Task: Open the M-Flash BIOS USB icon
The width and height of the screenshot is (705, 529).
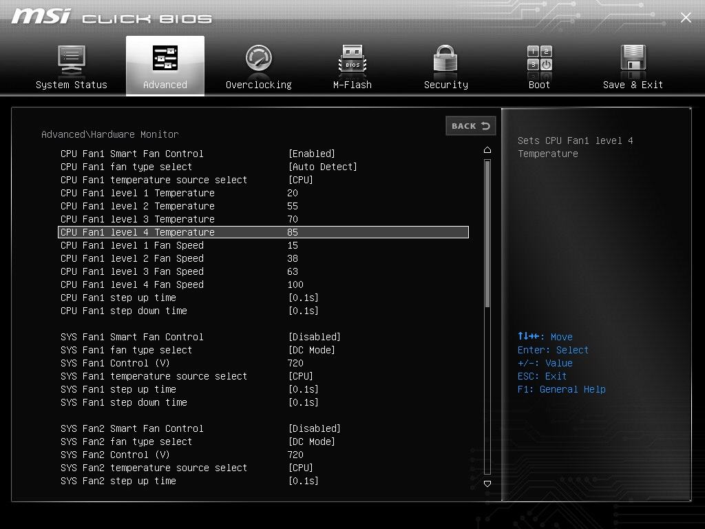Action: pyautogui.click(x=352, y=59)
